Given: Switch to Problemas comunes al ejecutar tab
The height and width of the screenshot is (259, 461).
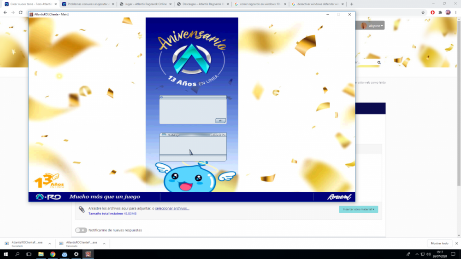Looking at the screenshot, I should click(x=88, y=4).
